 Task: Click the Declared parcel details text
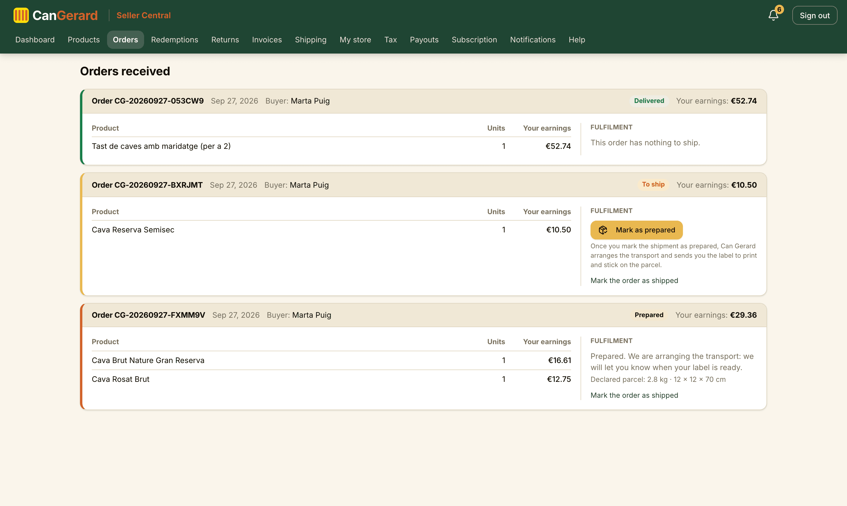658,379
